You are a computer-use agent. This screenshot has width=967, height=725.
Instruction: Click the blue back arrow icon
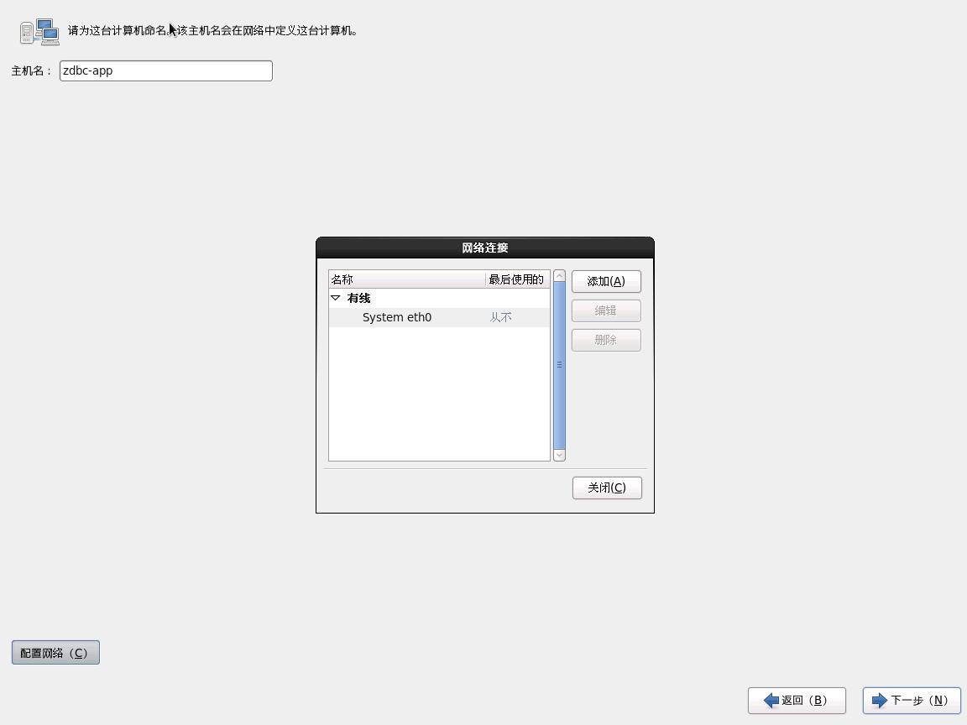[x=772, y=701]
